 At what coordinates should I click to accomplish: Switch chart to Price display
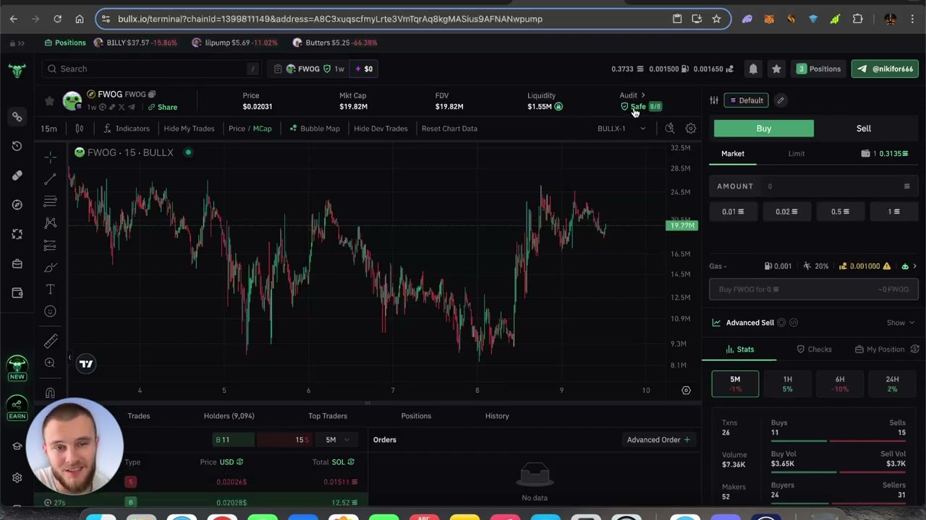[x=237, y=129]
